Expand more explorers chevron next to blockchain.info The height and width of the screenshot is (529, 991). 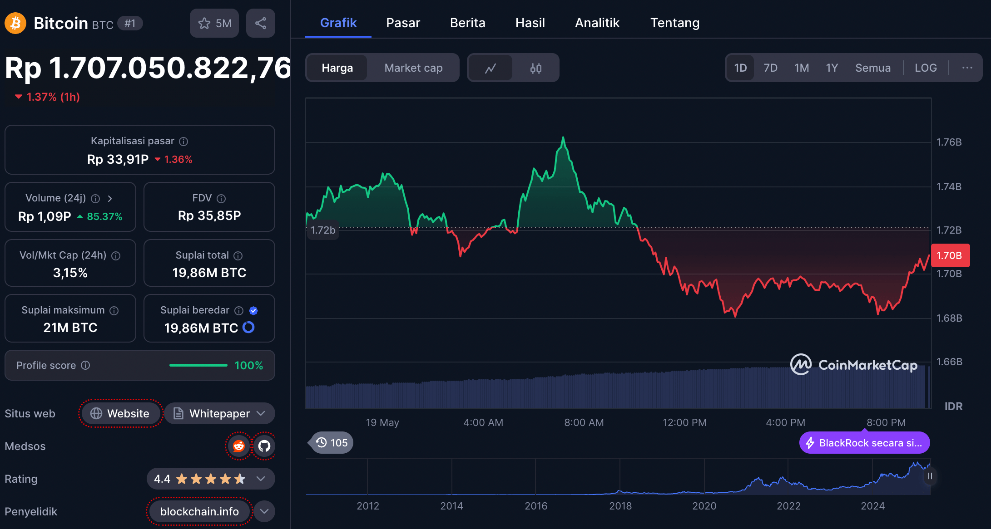tap(264, 511)
